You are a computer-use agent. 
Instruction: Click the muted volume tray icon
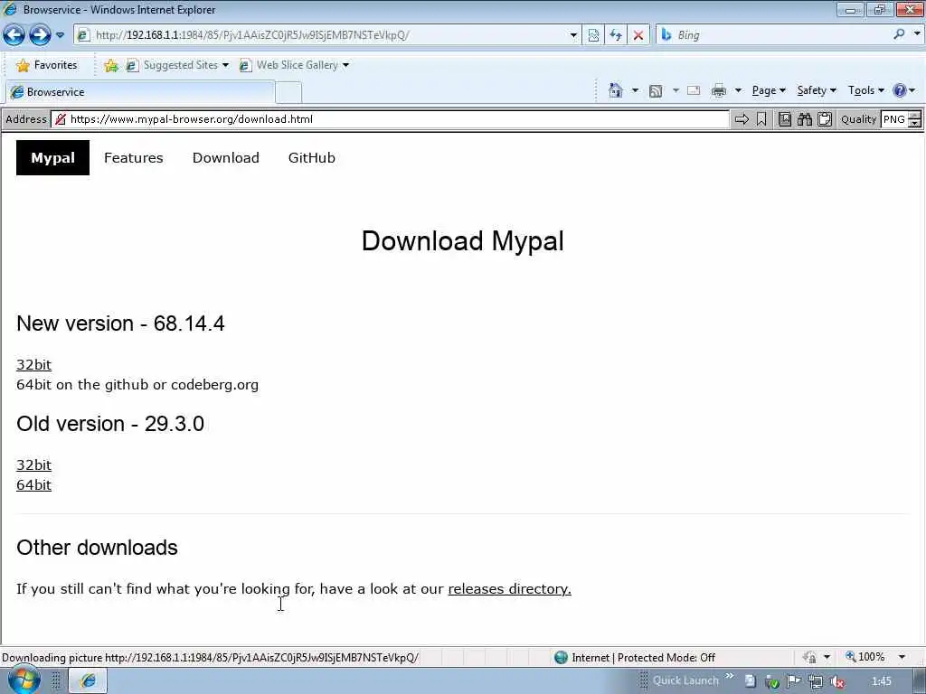836,681
